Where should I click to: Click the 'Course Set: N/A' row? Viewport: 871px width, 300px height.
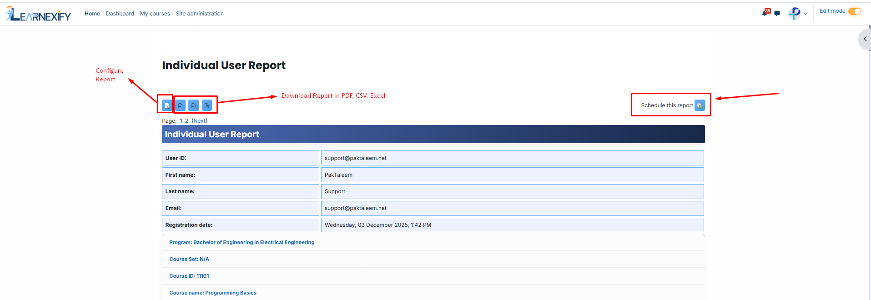(433, 259)
